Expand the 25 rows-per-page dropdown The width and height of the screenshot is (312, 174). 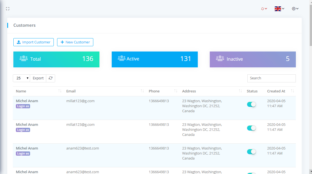pos(21,78)
